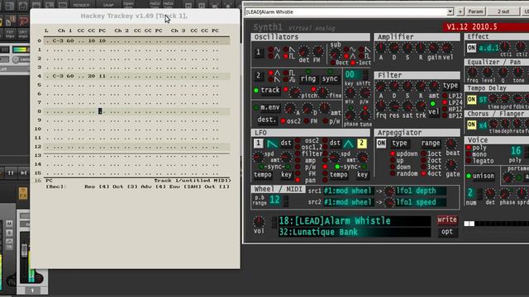This screenshot has width=529, height=297.
Task: Click LFO 1 tempo button
Action: 263,175
